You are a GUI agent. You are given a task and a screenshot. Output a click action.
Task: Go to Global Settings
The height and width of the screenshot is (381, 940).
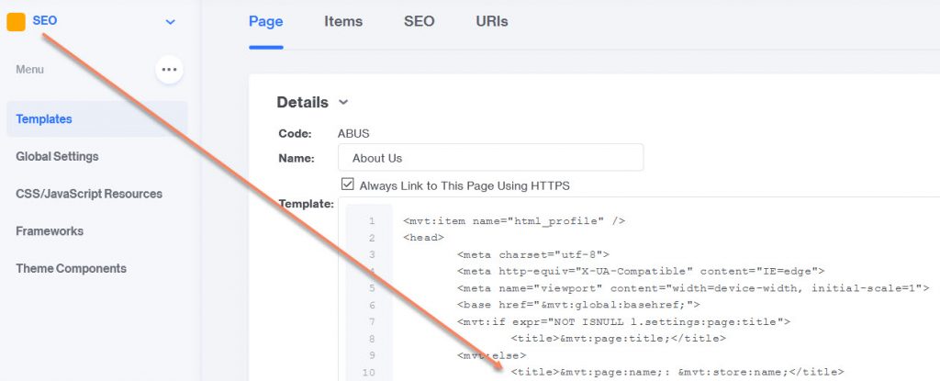point(57,157)
